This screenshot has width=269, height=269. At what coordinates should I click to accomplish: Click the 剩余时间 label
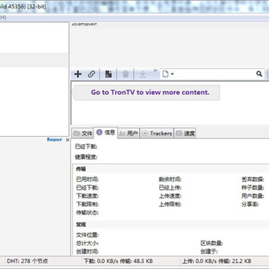click(170, 179)
